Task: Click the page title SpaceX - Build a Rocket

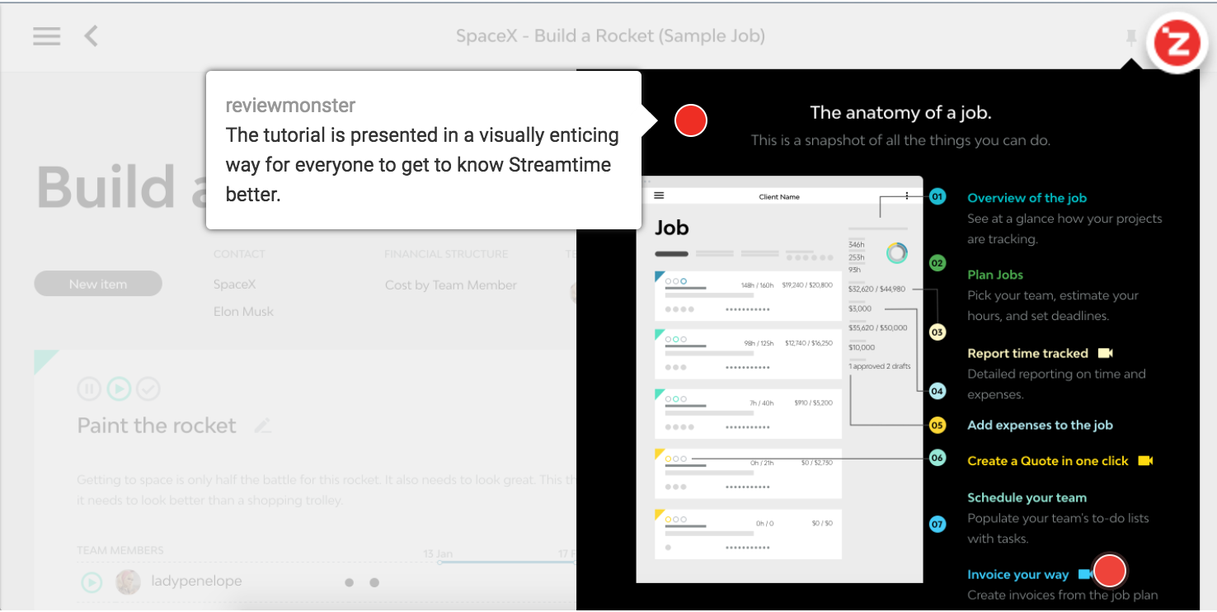Action: [610, 35]
